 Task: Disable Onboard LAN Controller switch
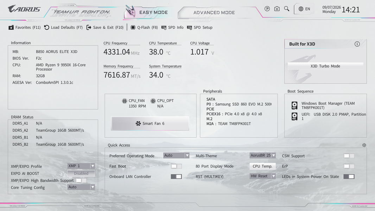point(176,177)
